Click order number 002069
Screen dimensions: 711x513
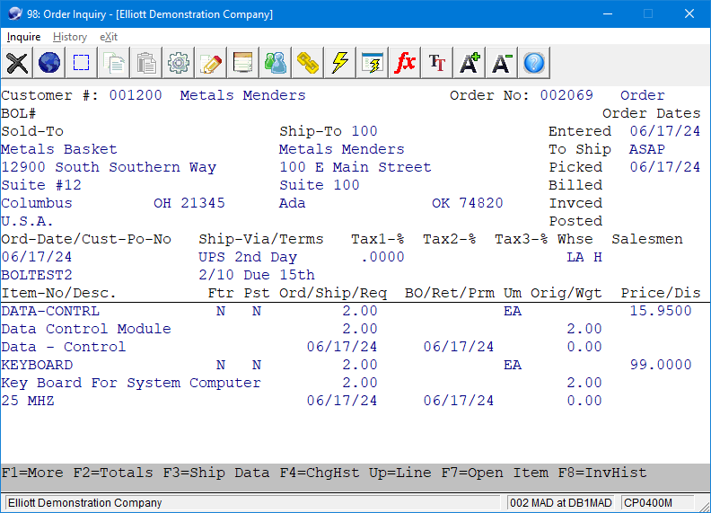566,95
